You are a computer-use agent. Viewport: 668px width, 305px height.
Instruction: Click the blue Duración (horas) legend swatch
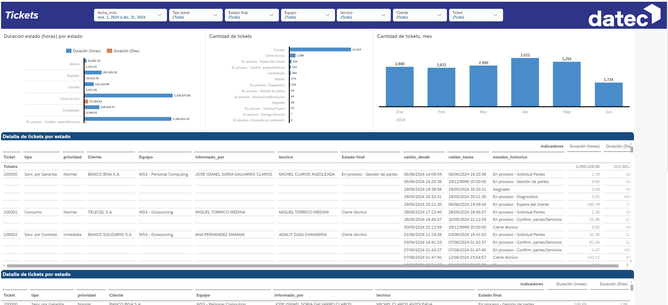pos(69,51)
